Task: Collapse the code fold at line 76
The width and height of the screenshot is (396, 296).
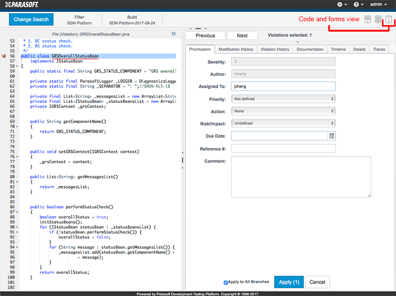Action: coord(17,156)
